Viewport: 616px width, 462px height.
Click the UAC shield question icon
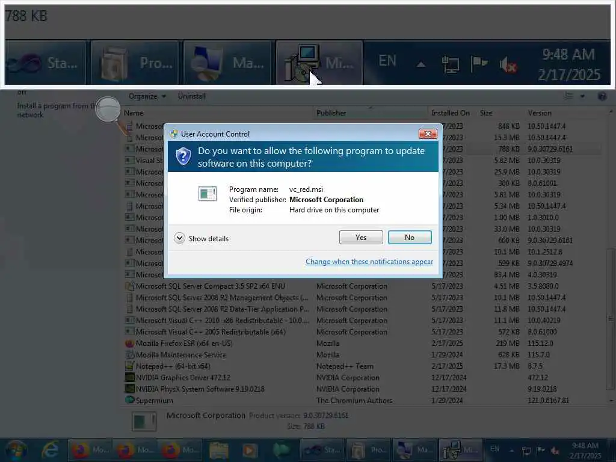tap(183, 156)
